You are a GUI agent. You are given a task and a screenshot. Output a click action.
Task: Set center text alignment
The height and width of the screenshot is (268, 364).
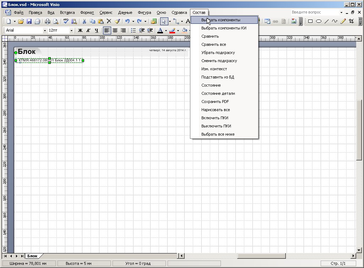(115, 31)
